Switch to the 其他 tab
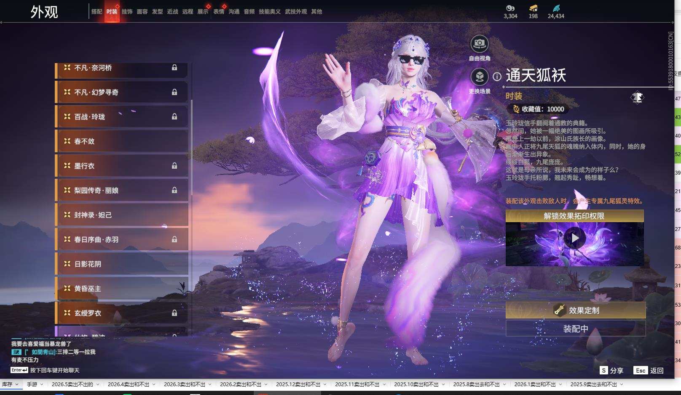This screenshot has height=395, width=681. click(x=316, y=12)
